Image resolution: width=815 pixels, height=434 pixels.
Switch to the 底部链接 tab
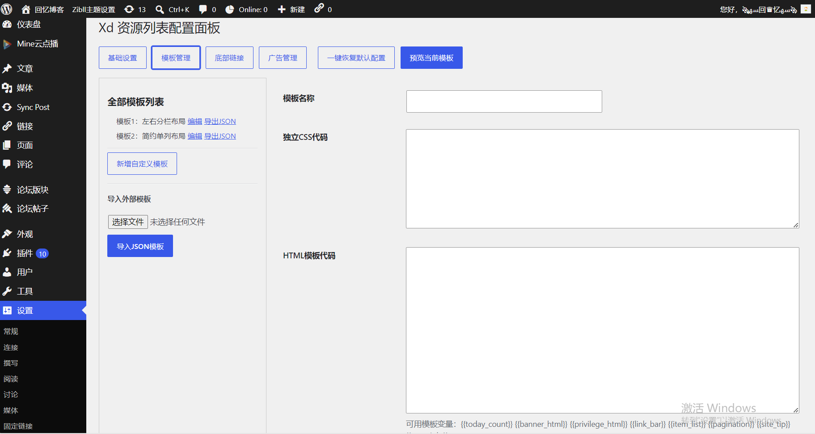click(x=229, y=58)
